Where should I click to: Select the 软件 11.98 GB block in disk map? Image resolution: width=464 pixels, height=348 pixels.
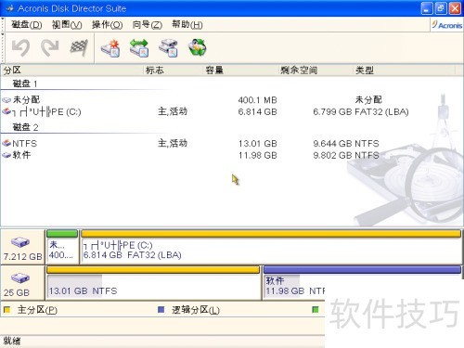pyautogui.click(x=362, y=282)
